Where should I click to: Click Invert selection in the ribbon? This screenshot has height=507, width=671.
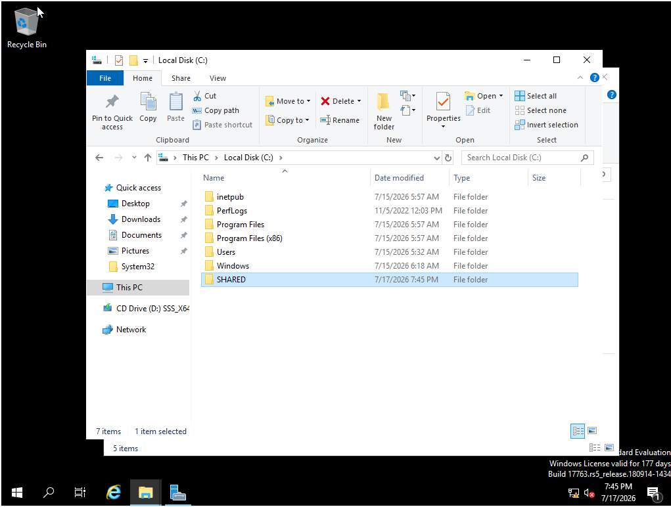pyautogui.click(x=547, y=125)
